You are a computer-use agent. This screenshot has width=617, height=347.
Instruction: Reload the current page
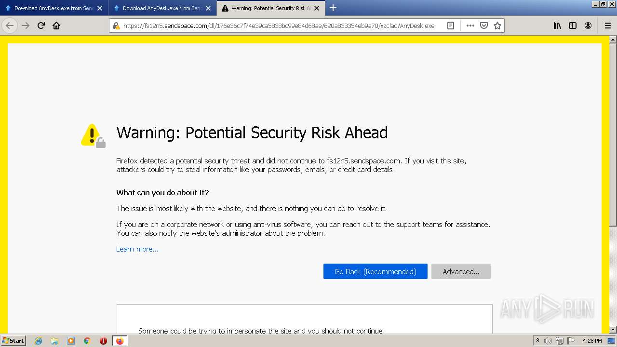41,26
